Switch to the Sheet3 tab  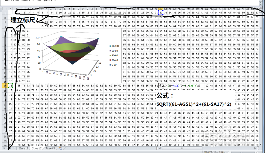[x=50, y=149]
